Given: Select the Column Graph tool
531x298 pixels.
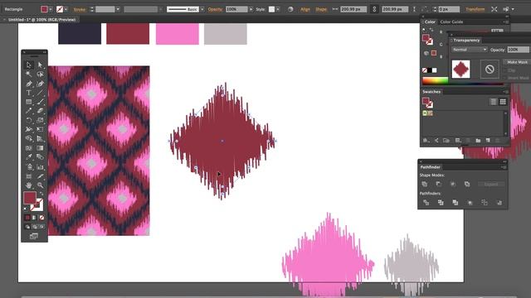Looking at the screenshot, I should pos(40,166).
